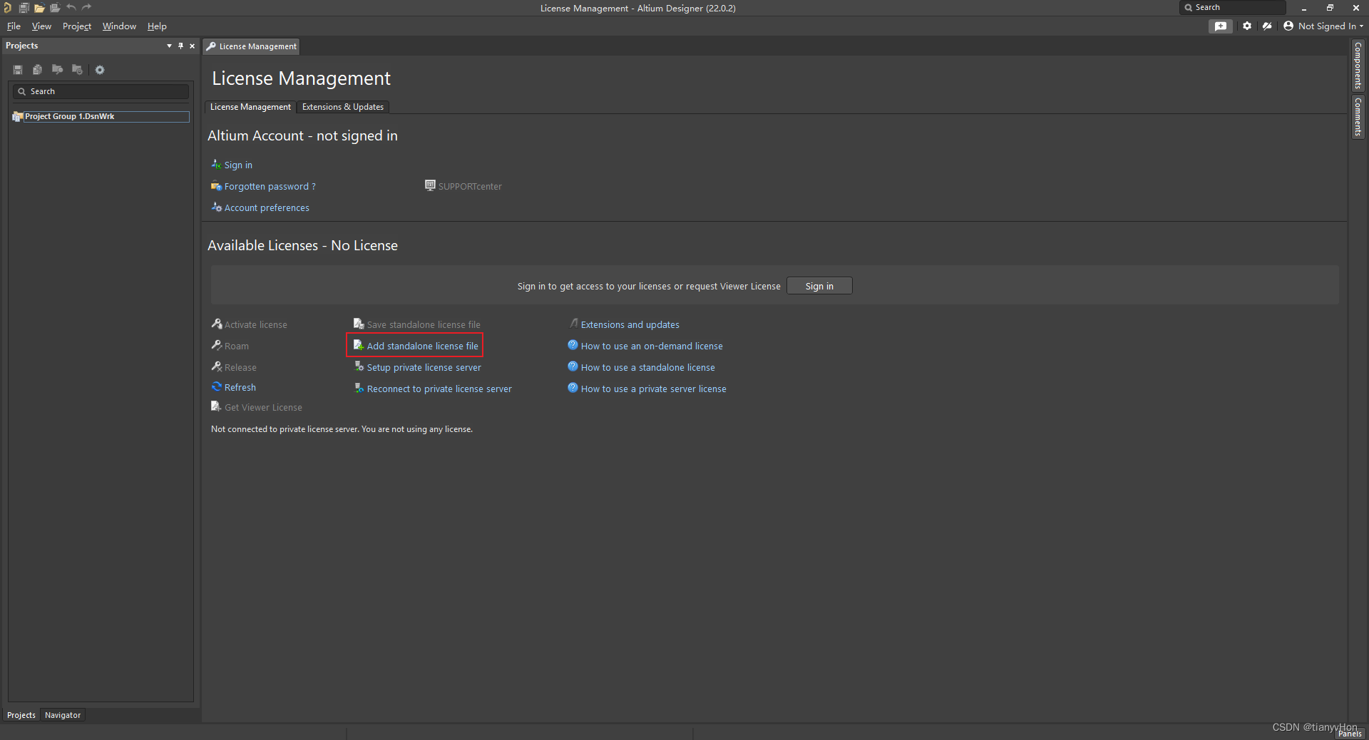Image resolution: width=1369 pixels, height=740 pixels.
Task: Click the Projects panel settings gear icon
Action: pyautogui.click(x=100, y=70)
